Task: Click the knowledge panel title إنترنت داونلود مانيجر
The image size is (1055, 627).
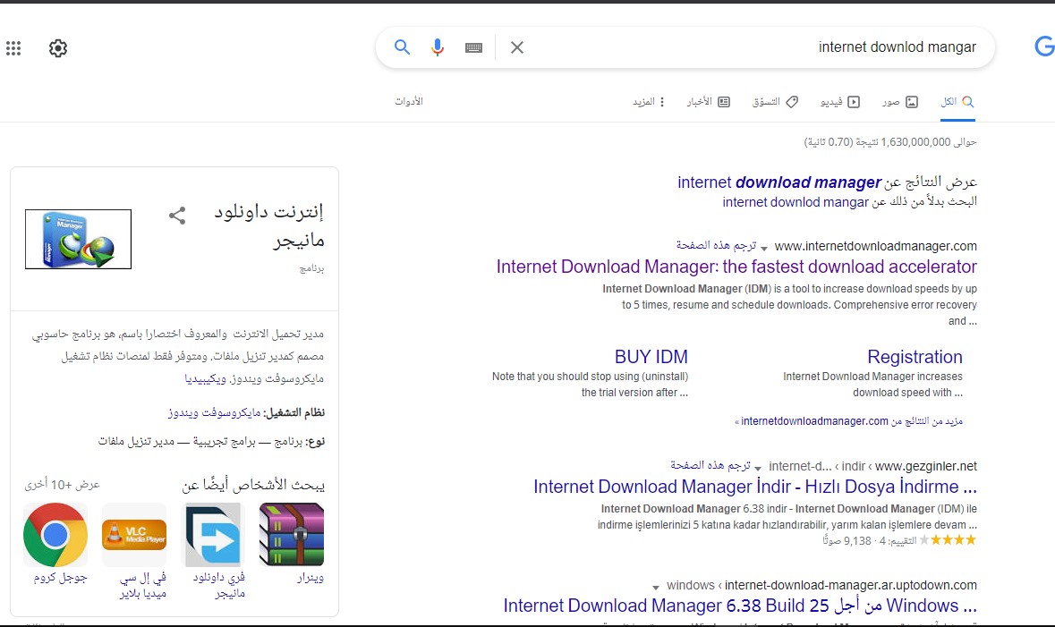Action: (x=269, y=225)
